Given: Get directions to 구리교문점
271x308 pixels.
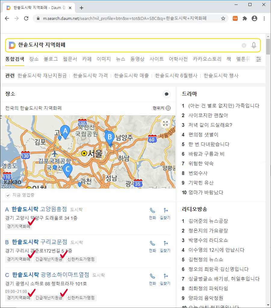Looking at the screenshot, I should 165,246.
